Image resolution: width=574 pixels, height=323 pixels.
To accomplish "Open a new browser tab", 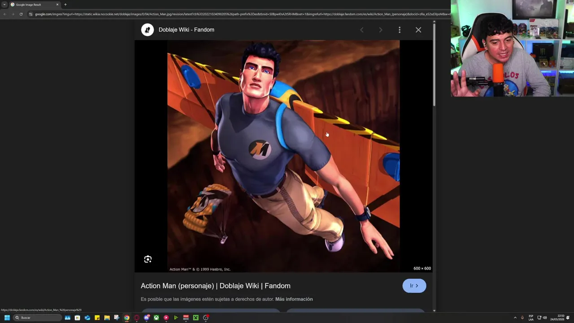I will point(65,4).
